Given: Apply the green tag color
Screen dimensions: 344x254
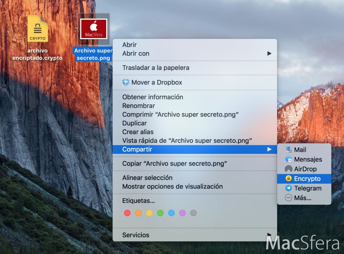Looking at the screenshot, I should [x=160, y=213].
